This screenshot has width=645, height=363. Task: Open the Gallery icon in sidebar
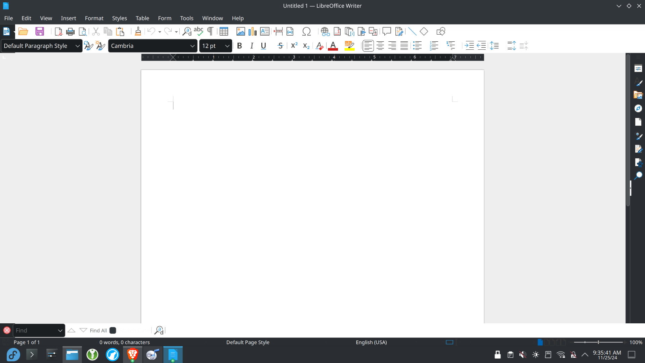click(x=638, y=95)
